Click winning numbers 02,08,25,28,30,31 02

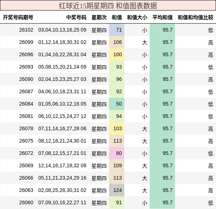(x=62, y=190)
